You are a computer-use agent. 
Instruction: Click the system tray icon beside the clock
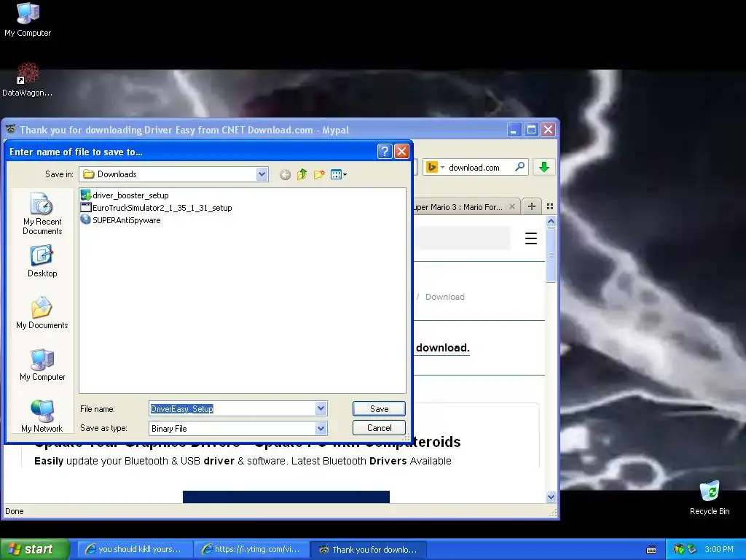click(x=692, y=549)
